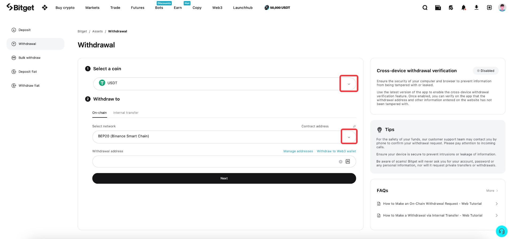Open the user profile avatar
This screenshot has height=239, width=513.
[x=502, y=7]
